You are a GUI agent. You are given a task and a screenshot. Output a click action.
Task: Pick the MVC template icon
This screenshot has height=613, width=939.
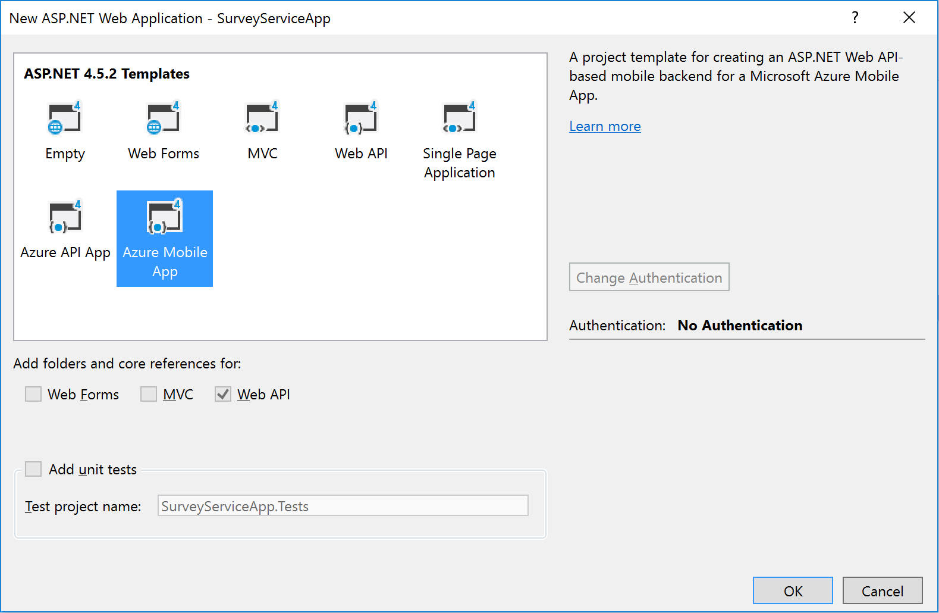pyautogui.click(x=262, y=118)
